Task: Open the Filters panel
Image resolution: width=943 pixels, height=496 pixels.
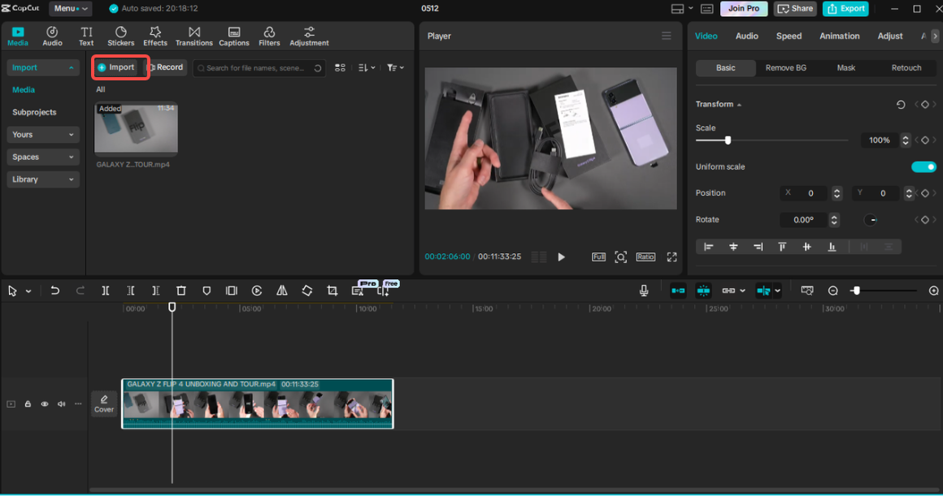Action: pos(269,35)
